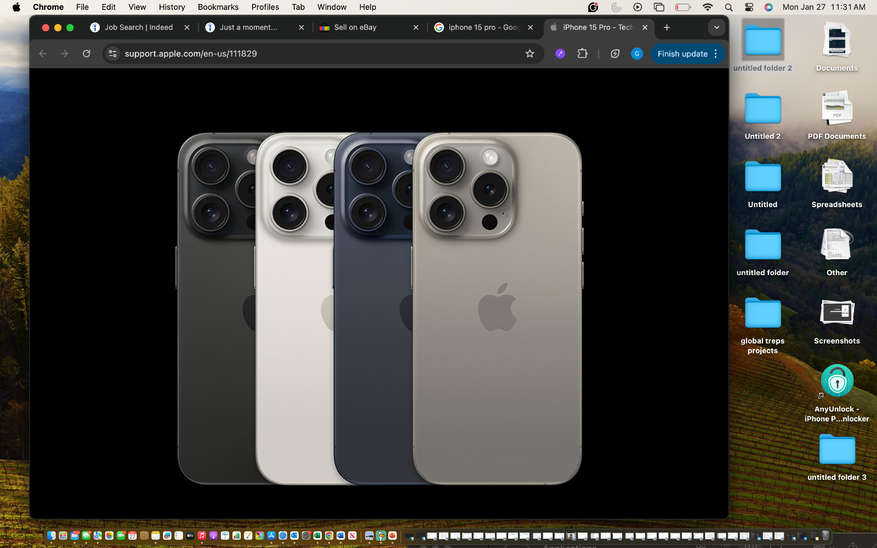The height and width of the screenshot is (548, 877).
Task: Select the untitled folder 2 desktop folder
Action: coord(763,46)
